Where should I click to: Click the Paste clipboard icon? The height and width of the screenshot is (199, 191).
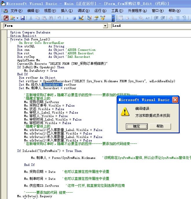(x=44, y=18)
